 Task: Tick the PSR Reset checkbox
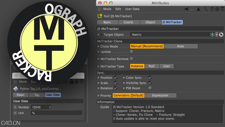(150, 88)
